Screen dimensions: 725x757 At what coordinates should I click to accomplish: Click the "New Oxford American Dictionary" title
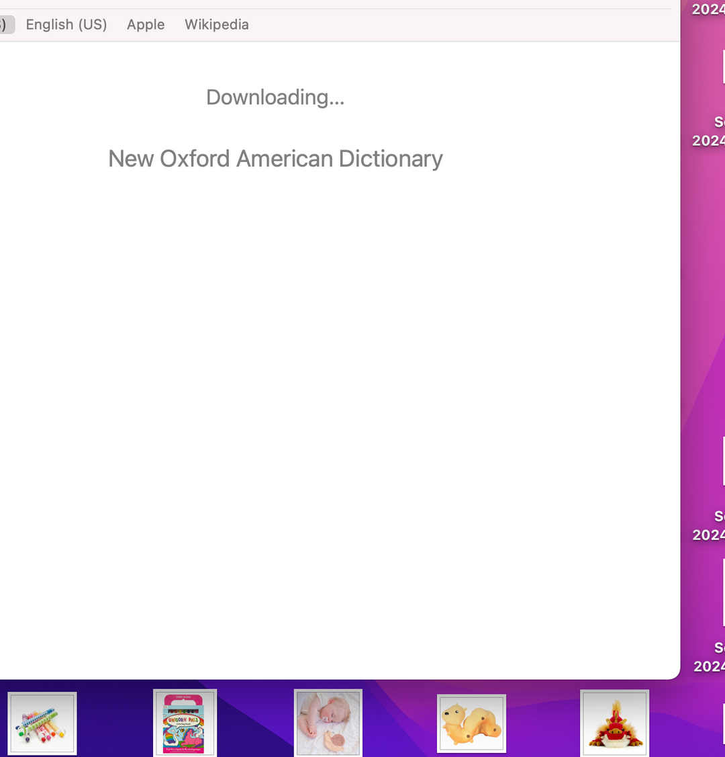click(275, 159)
